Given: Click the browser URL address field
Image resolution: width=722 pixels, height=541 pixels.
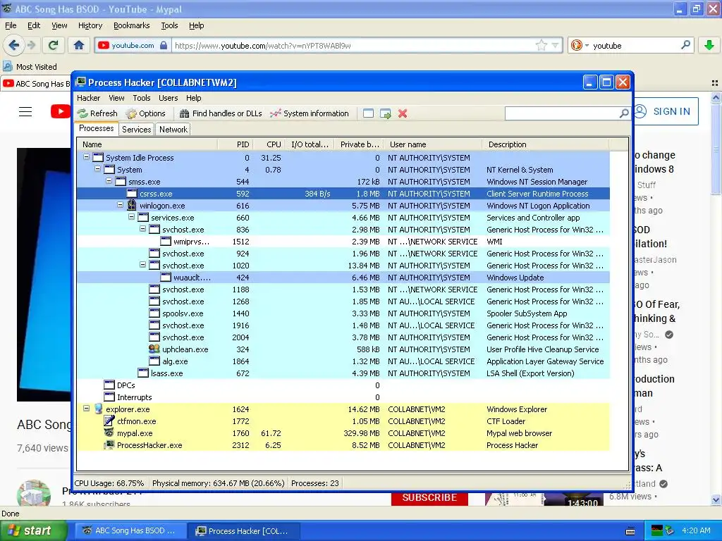Looking at the screenshot, I should point(353,46).
